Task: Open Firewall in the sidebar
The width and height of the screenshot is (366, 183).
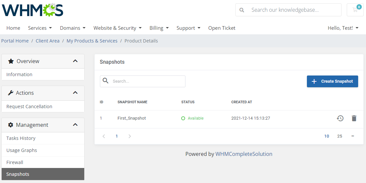Action: (x=43, y=162)
